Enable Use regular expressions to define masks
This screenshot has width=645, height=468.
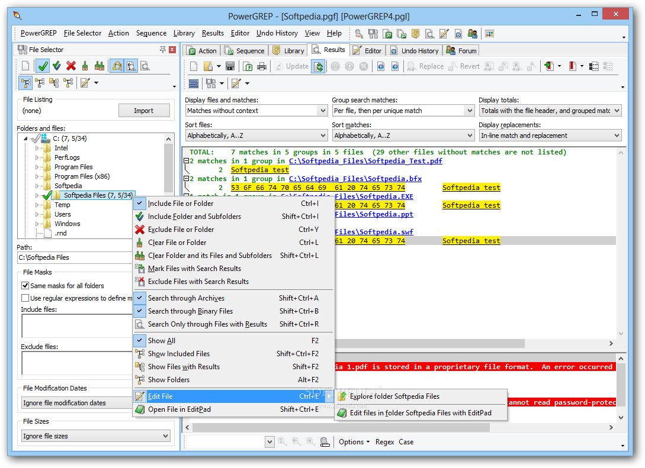click(x=25, y=298)
